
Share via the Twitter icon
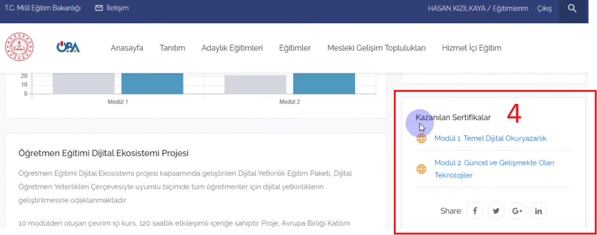pyautogui.click(x=496, y=211)
